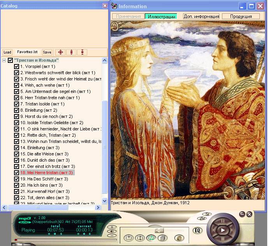
Task: Click the Catalog scroll-up arrow
Action: coord(104,60)
